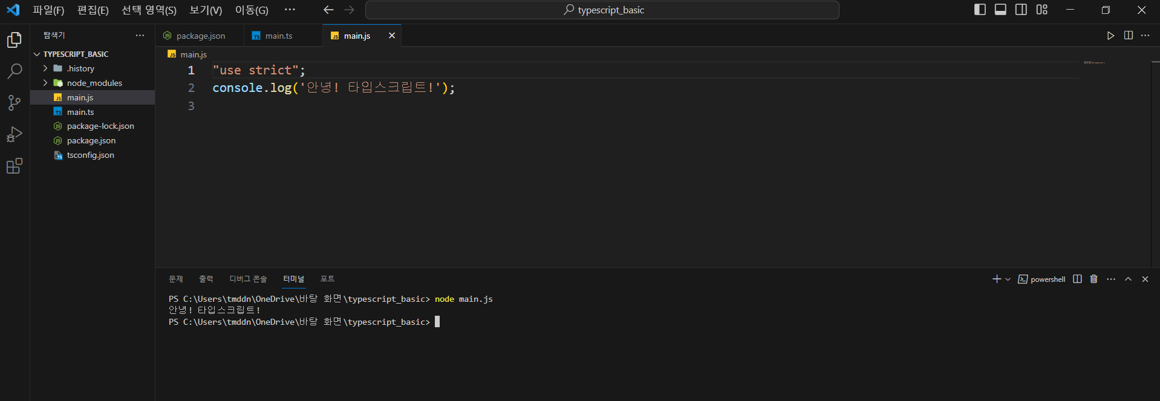1160x401 pixels.
Task: Open the Search view in activity bar
Action: (15, 71)
